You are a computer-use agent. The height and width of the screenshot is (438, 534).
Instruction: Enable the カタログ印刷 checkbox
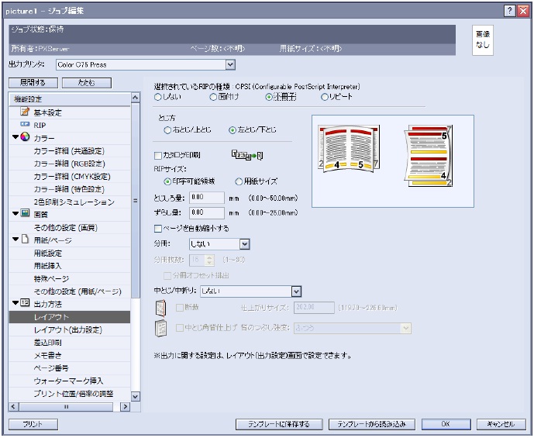pos(158,156)
